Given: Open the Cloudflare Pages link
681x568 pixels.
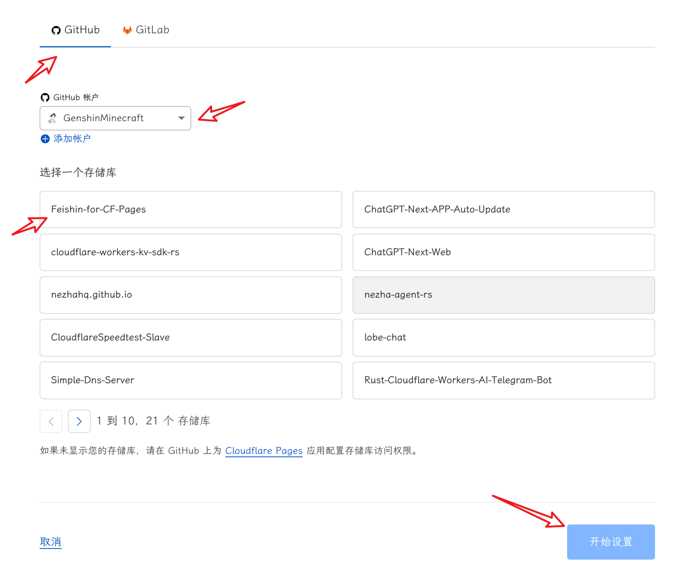Looking at the screenshot, I should [x=264, y=451].
